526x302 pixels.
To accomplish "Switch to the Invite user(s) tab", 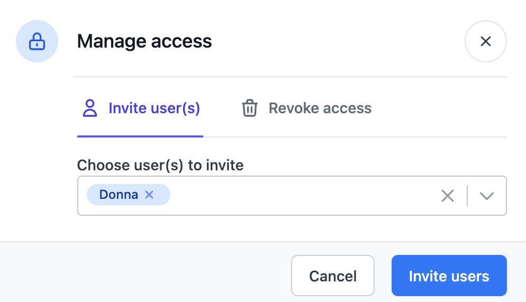I will click(153, 108).
